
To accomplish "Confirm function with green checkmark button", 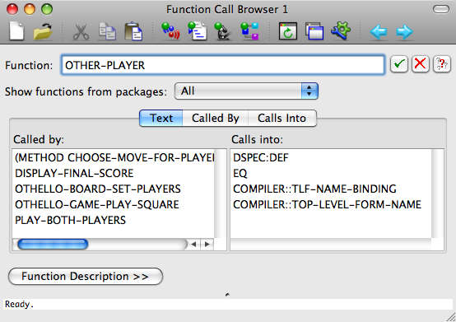I will pos(398,63).
